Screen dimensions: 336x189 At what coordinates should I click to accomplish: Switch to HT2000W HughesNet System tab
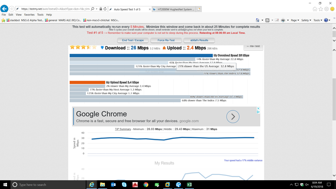tap(174, 9)
